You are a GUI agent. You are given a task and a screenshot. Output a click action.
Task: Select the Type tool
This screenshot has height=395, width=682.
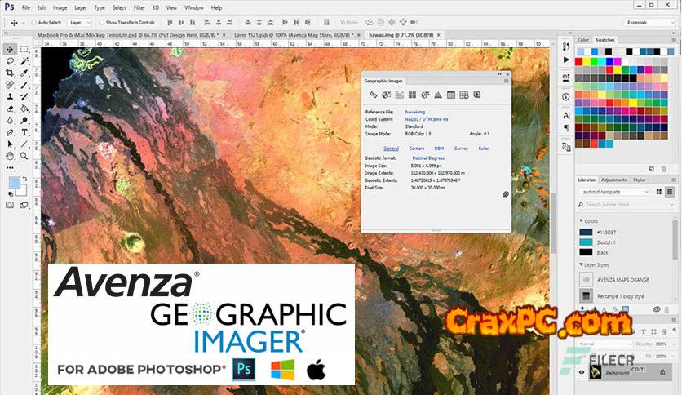point(24,131)
